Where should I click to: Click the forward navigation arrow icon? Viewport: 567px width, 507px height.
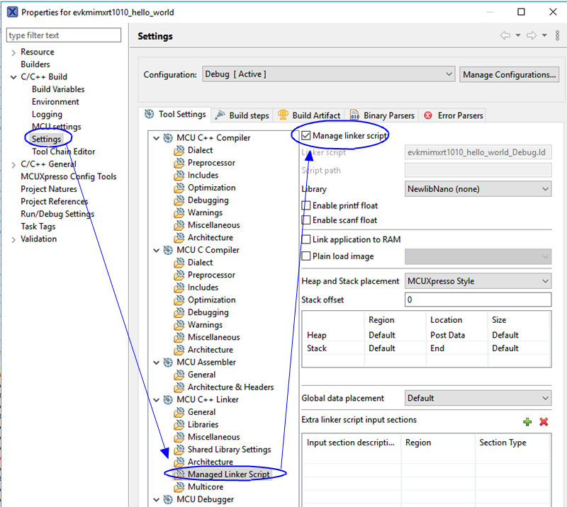(532, 35)
